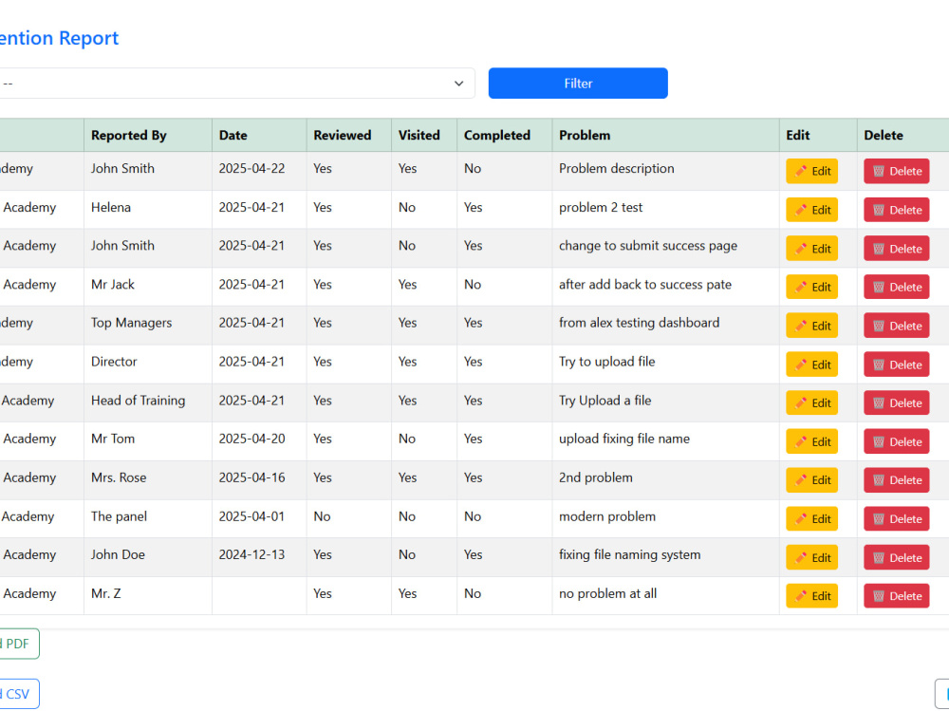Click pencil icon in Mr Tom's row
949x711 pixels.
click(801, 441)
